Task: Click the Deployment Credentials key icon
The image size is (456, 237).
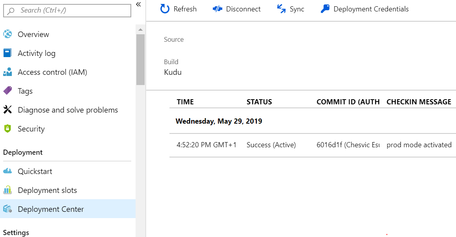Action: 325,9
